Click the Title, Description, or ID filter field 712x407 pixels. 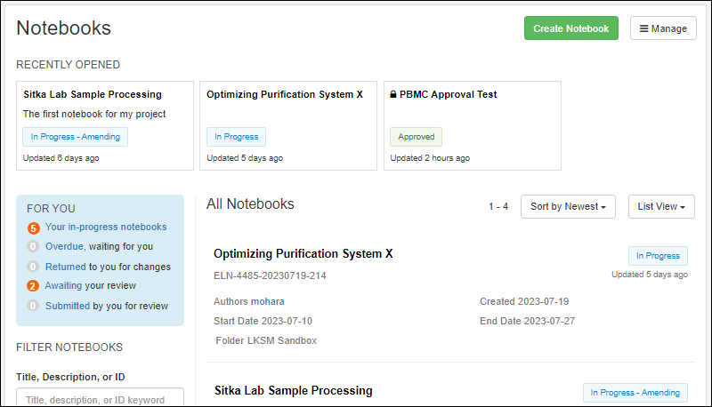pyautogui.click(x=100, y=398)
